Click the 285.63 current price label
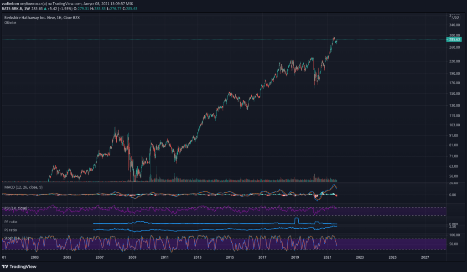This screenshot has width=467, height=272. pos(455,40)
